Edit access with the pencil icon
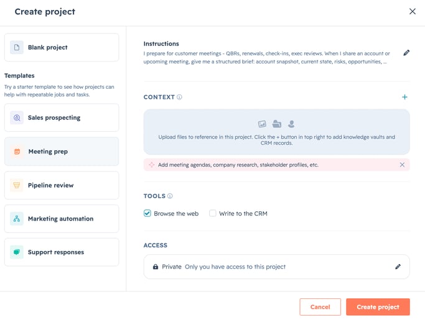This screenshot has width=425, height=320. coord(398,267)
